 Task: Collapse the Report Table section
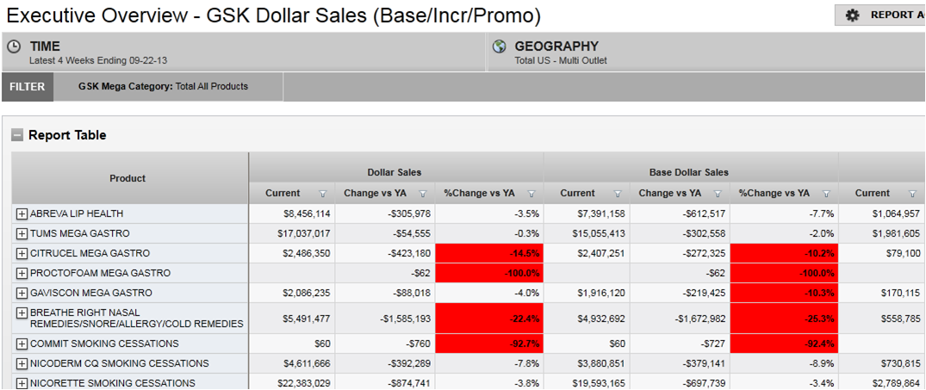tap(17, 135)
